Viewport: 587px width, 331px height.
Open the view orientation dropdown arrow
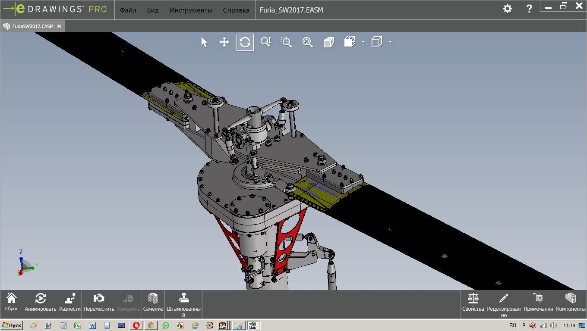tap(363, 42)
